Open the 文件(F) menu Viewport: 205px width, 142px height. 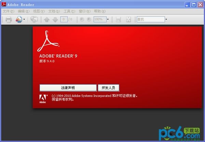click(x=8, y=11)
